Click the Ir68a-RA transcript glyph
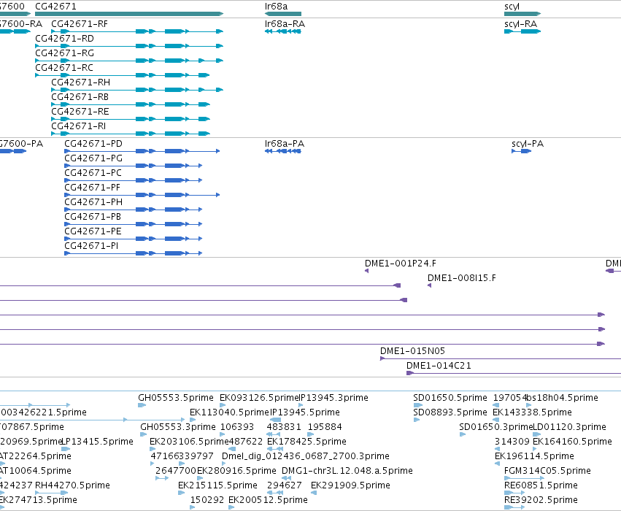 pos(283,31)
